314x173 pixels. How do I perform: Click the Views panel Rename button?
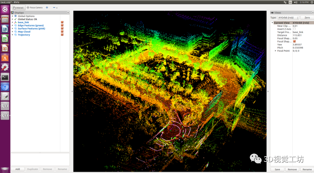click(x=307, y=169)
